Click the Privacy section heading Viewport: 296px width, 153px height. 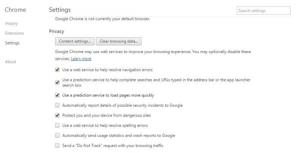(x=57, y=31)
